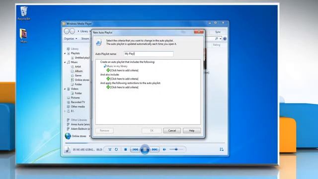Select Music in my library entry
The width and height of the screenshot is (318, 179).
coord(117,66)
